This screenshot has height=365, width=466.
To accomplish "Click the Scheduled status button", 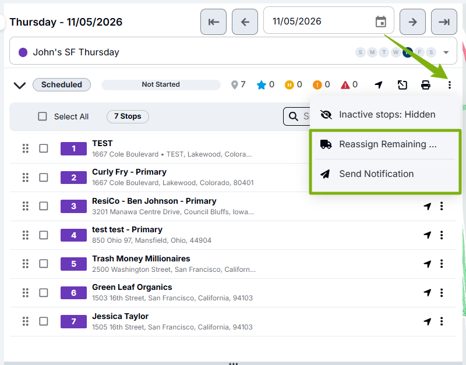I will coord(62,84).
